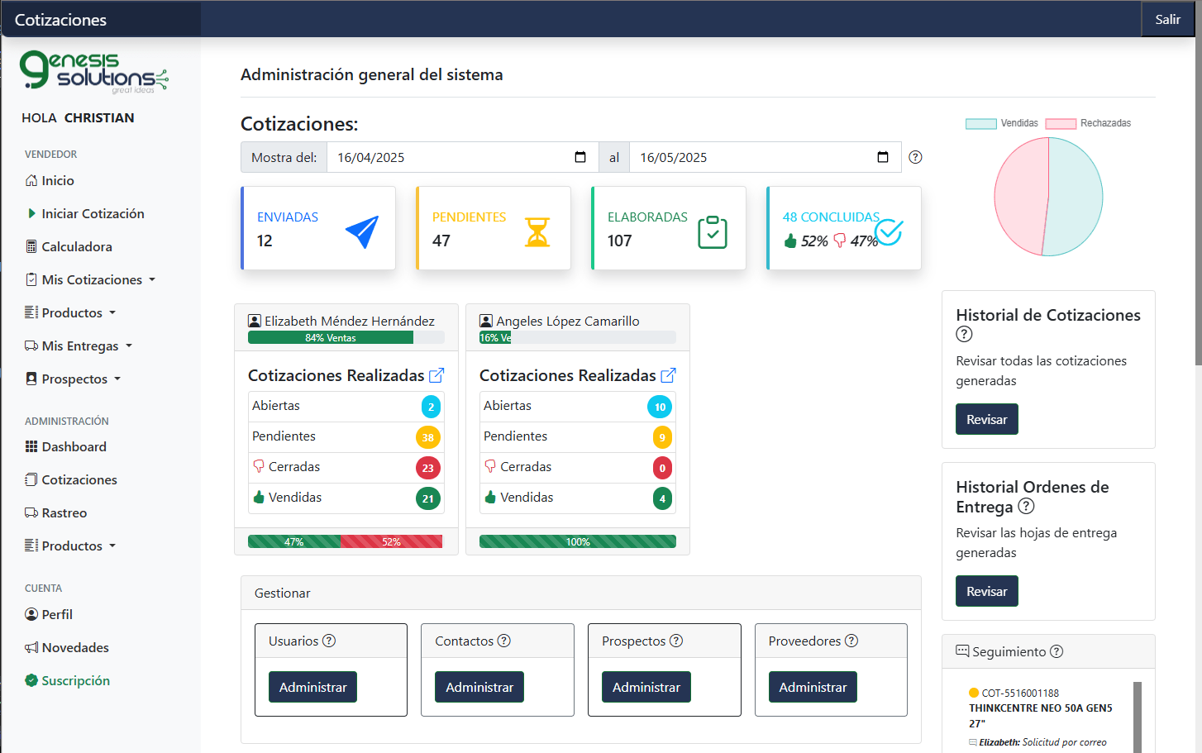Click the teal Vendidas pie slice
Screen dimensions: 1202x753
click(x=1077, y=197)
